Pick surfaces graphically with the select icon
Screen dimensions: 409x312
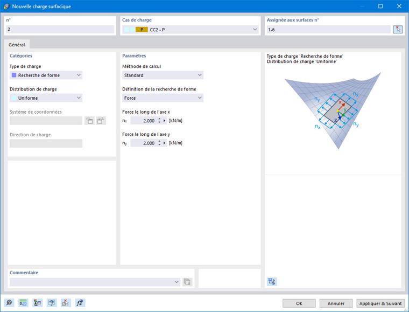(x=398, y=29)
